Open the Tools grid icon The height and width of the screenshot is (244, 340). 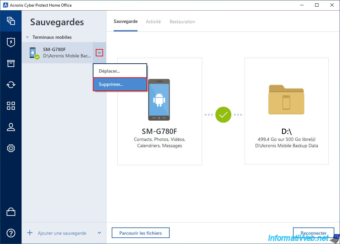pos(11,106)
